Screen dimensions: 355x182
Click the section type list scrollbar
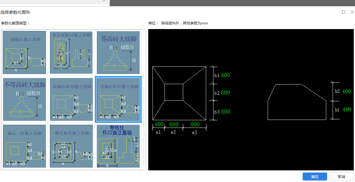[144, 126]
